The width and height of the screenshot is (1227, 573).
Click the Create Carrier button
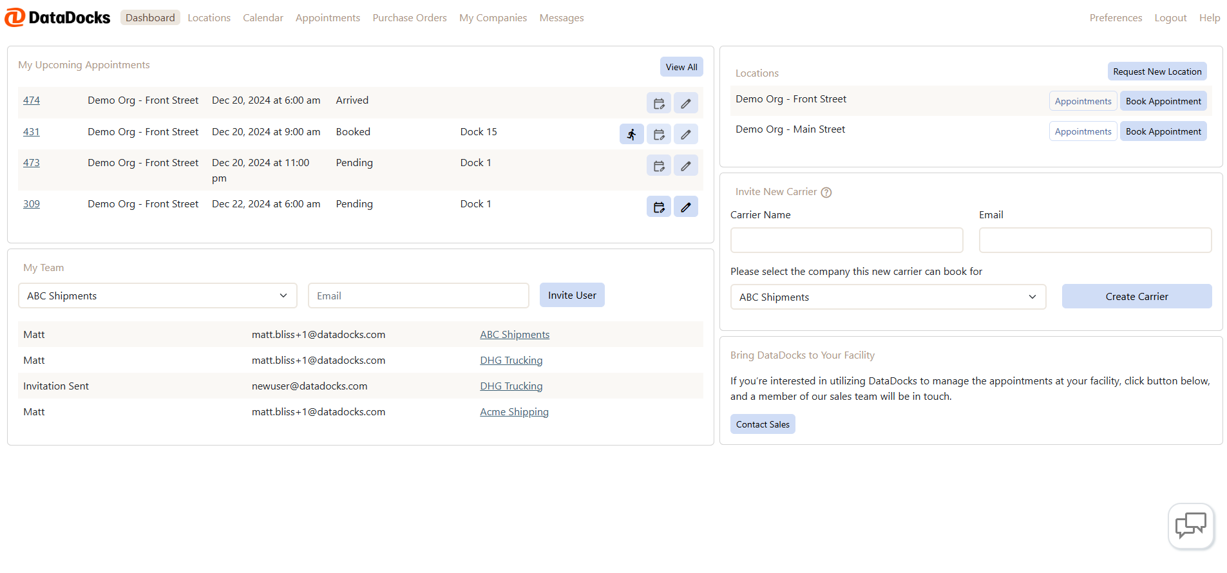[x=1137, y=296]
